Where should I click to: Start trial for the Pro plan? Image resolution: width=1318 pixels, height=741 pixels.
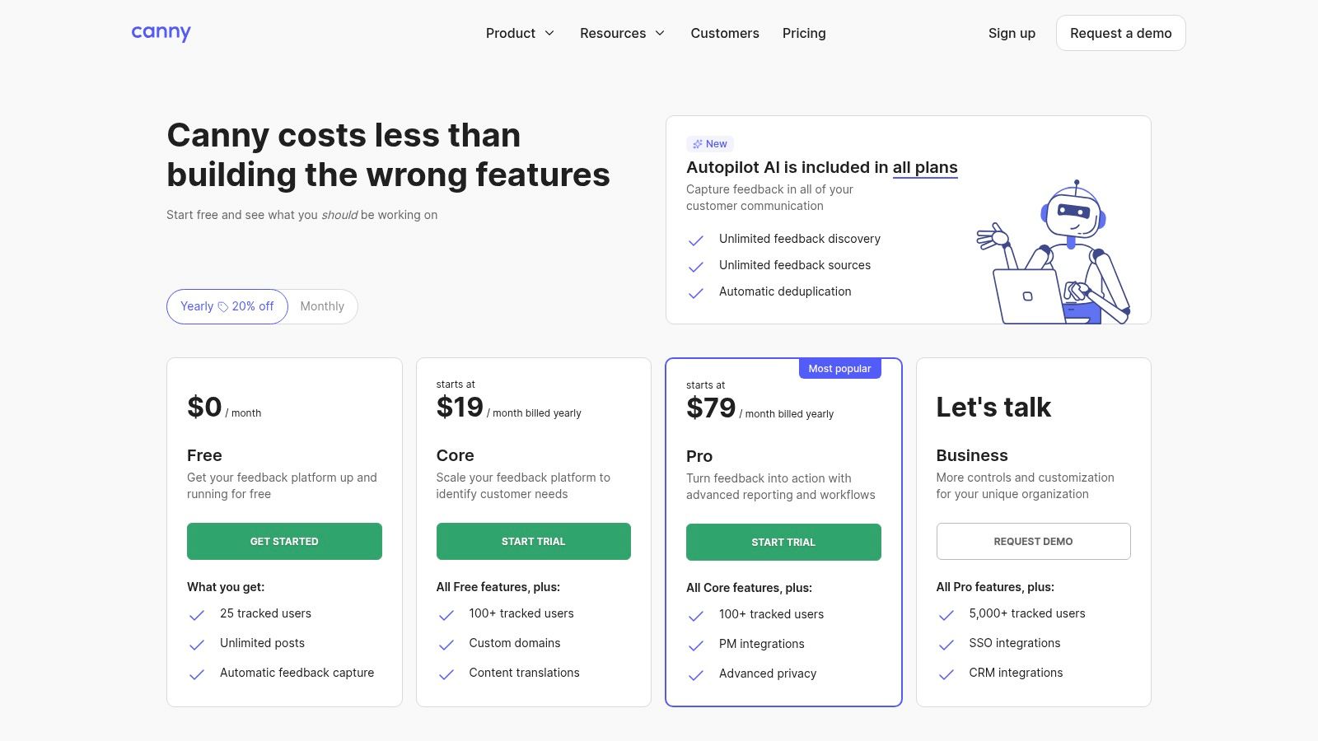pyautogui.click(x=783, y=543)
